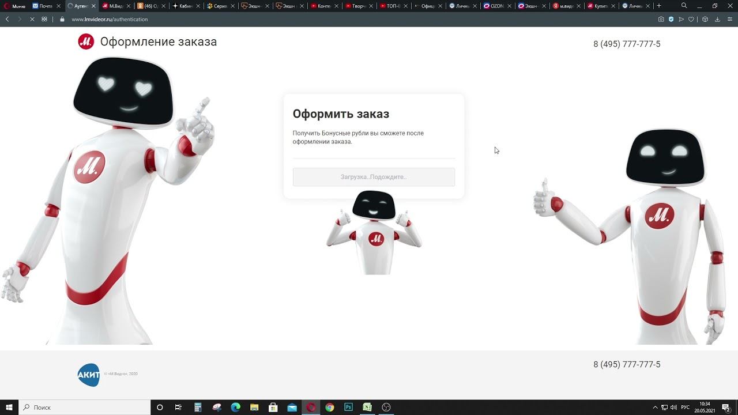Screen dimensions: 738x415
Task: Click the taskbar Поиск search box
Action: pos(85,407)
